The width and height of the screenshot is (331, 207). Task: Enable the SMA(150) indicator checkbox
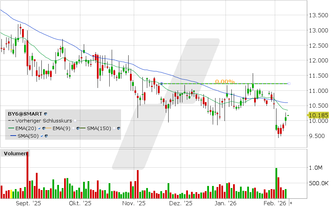(114, 128)
